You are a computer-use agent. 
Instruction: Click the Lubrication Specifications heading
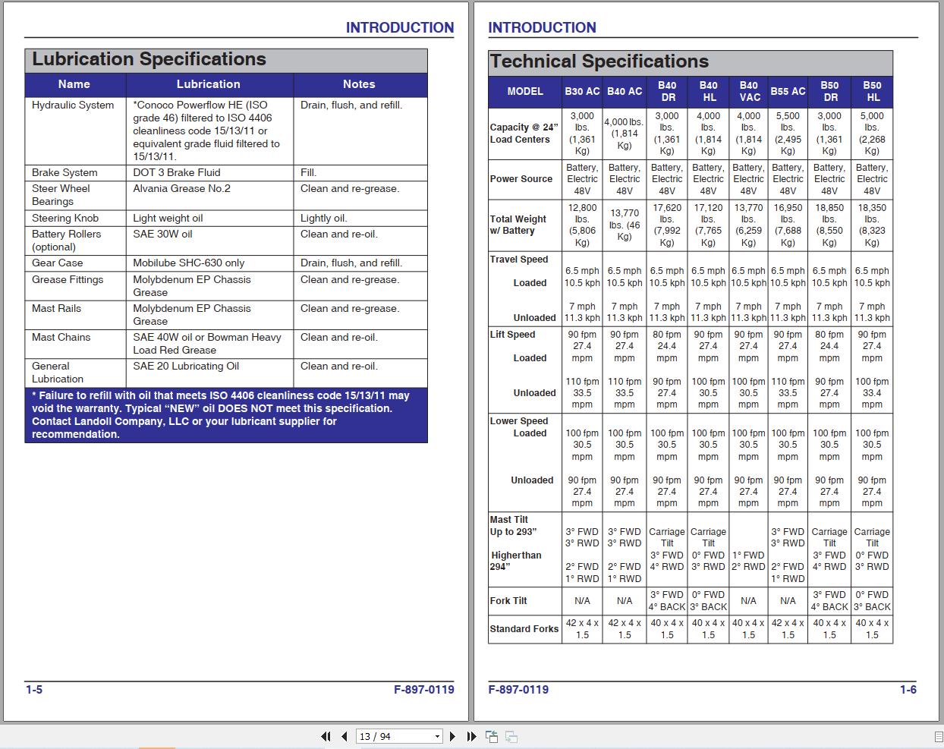[x=149, y=59]
